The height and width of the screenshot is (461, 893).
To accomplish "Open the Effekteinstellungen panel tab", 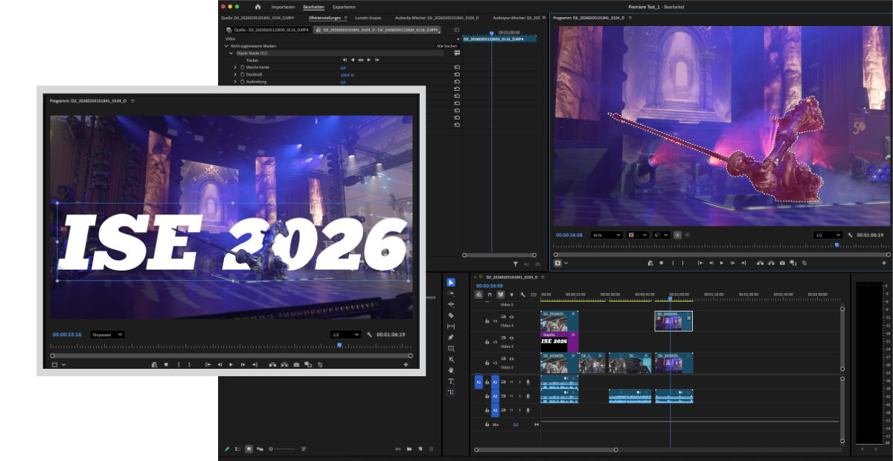I will pyautogui.click(x=325, y=17).
